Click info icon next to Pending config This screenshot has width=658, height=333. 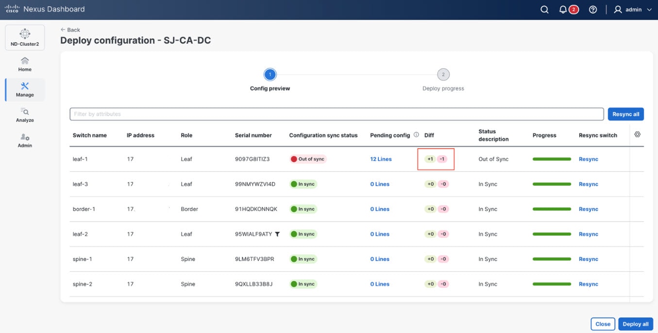pos(416,135)
